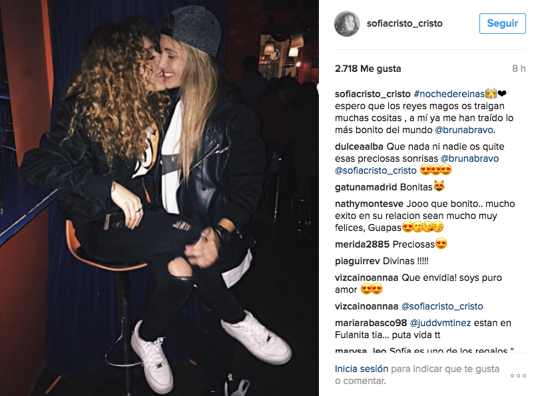
Task: Open the merida2885 commenter profile
Action: coord(362,244)
